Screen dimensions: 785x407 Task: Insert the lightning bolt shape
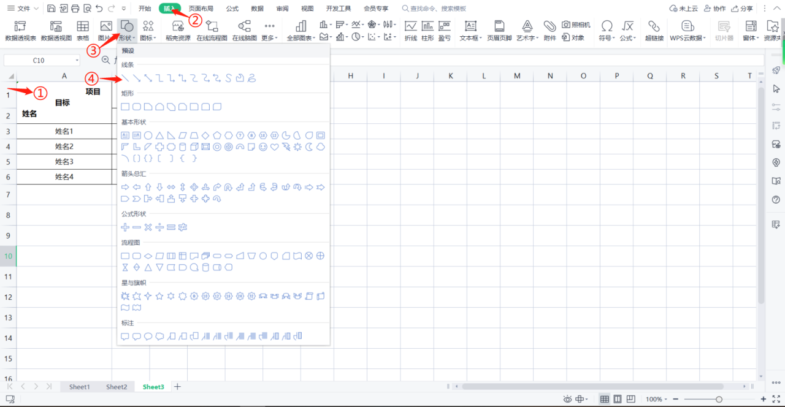[x=286, y=147]
